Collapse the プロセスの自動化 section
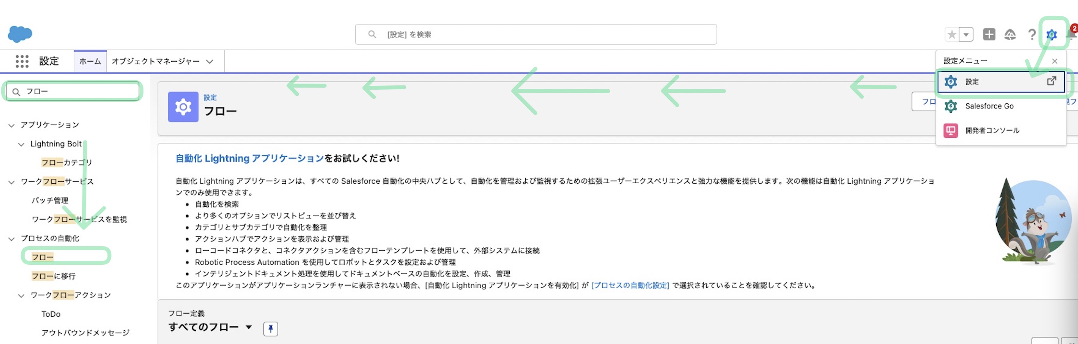This screenshot has width=1078, height=344. coord(11,239)
